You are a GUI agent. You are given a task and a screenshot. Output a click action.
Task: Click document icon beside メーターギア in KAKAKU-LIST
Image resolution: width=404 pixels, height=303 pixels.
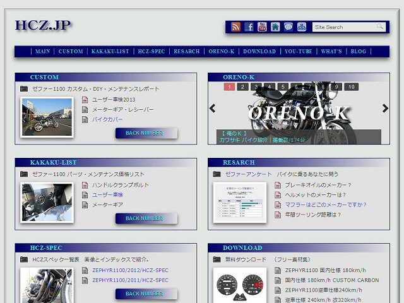coord(85,205)
